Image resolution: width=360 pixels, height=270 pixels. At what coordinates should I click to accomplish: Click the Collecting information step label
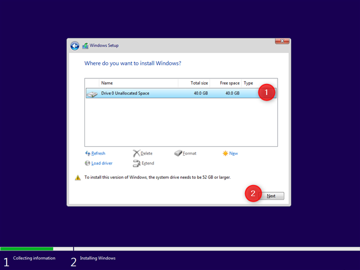34,258
